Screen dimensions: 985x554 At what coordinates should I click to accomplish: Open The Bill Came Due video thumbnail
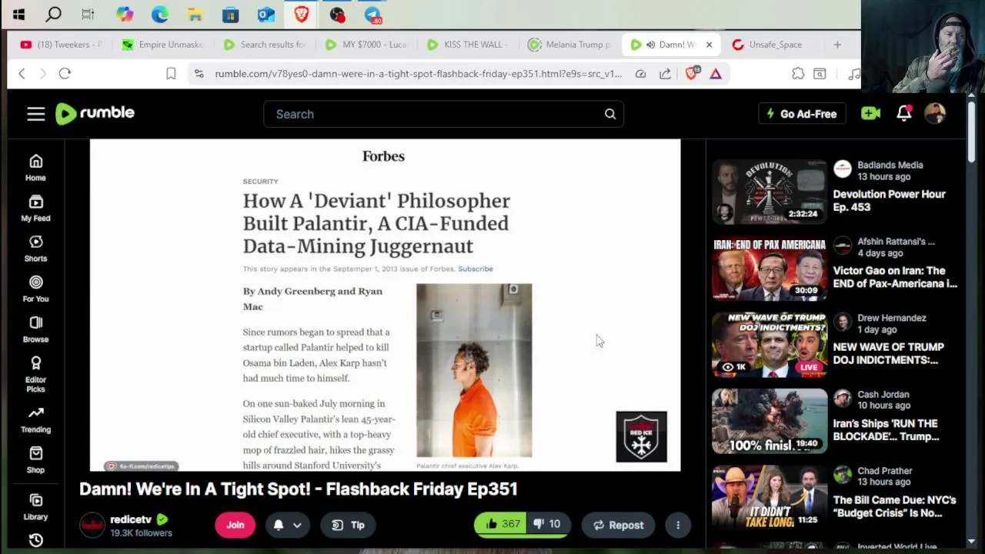(770, 497)
